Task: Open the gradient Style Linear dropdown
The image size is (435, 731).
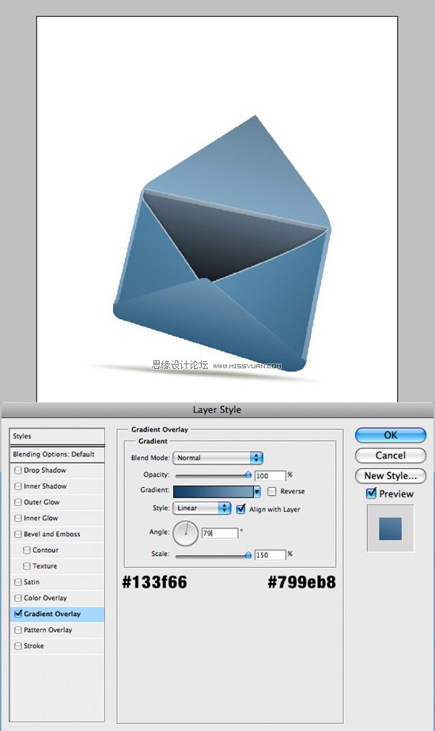Action: click(x=202, y=508)
